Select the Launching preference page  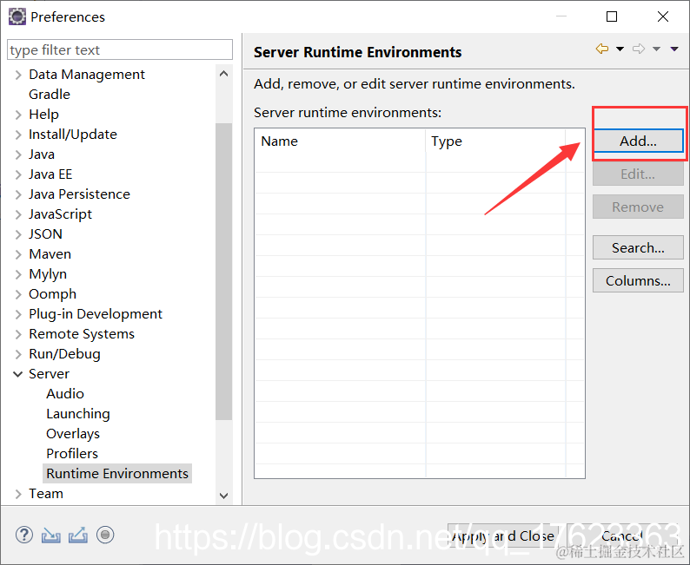click(x=78, y=414)
